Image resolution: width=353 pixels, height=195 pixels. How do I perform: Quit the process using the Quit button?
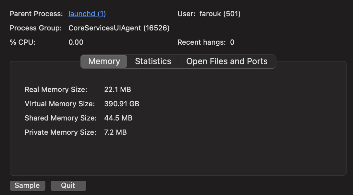68,186
